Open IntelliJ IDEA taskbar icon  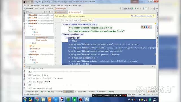point(62,99)
